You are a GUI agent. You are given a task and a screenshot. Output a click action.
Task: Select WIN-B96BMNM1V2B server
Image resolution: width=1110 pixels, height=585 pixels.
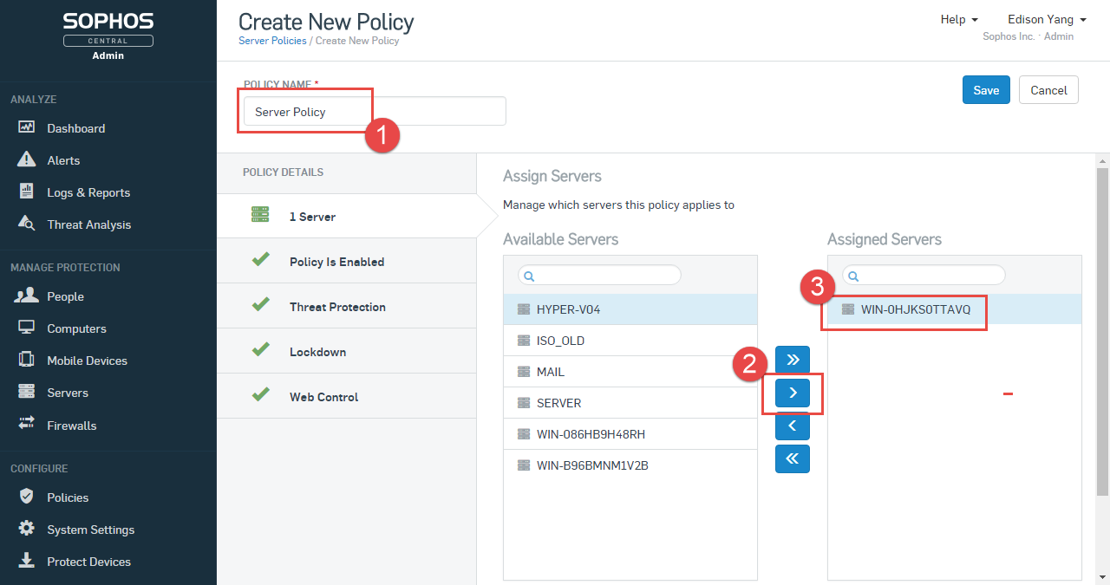(630, 465)
